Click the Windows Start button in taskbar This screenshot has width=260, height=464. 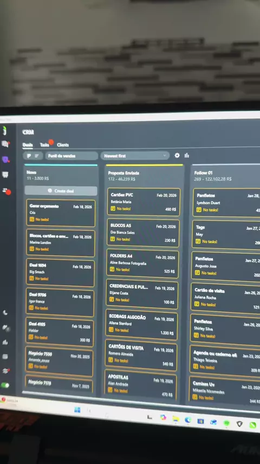77,410
